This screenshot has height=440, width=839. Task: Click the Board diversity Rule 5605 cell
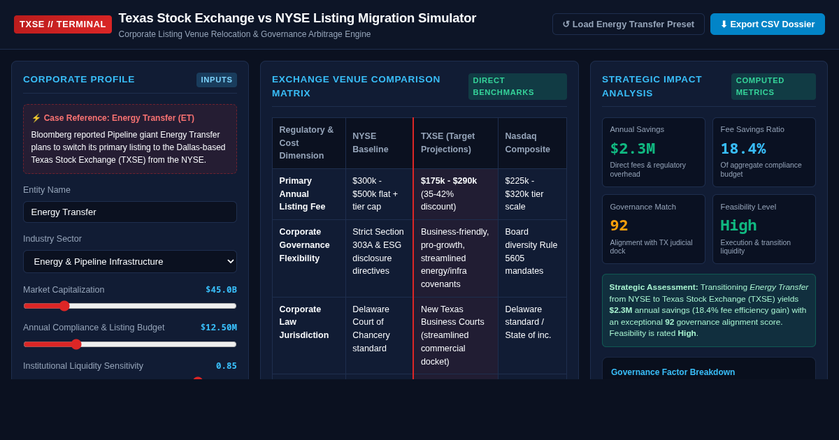point(532,258)
